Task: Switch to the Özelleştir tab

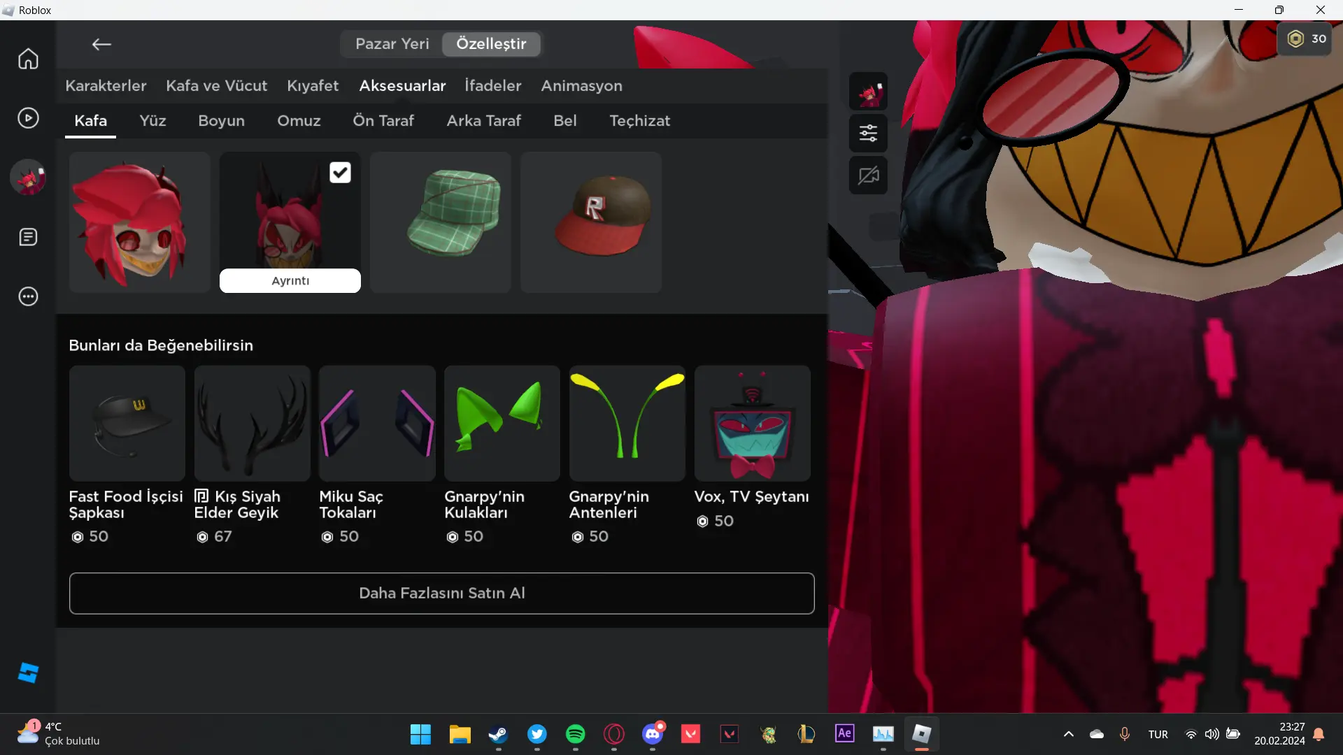Action: 491,43
